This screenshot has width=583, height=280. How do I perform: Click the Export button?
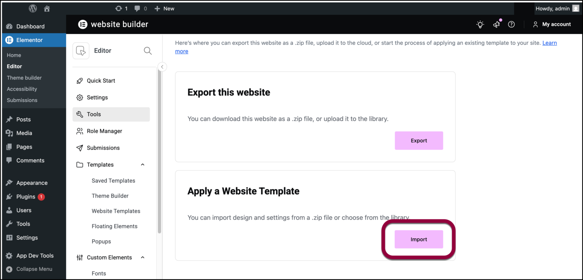point(419,140)
